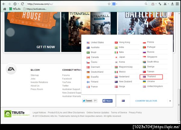Viewport: 181px width, 130px height.
Task: Open the Press Room link
Action: [x=37, y=89]
